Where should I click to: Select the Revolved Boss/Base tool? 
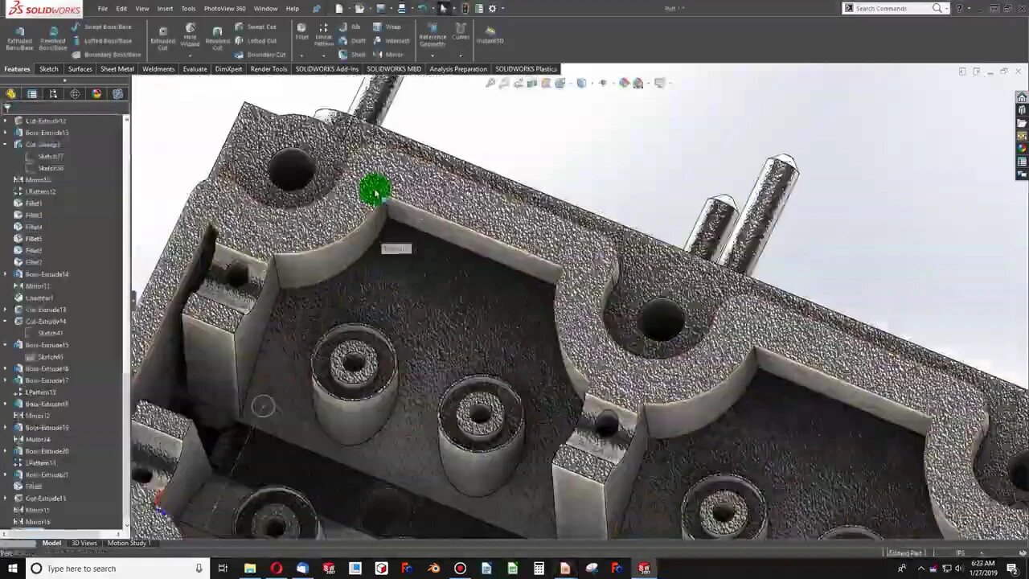pos(53,37)
